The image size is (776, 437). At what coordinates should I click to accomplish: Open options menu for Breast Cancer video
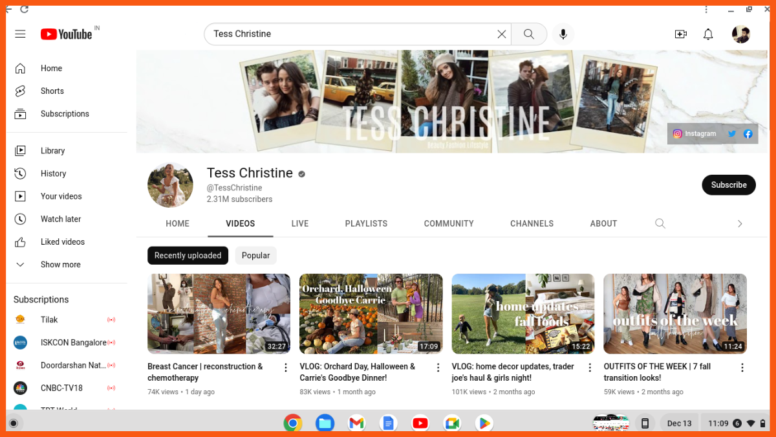click(x=286, y=368)
